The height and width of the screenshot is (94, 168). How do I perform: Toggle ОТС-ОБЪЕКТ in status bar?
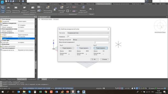pyautogui.click(x=39, y=88)
